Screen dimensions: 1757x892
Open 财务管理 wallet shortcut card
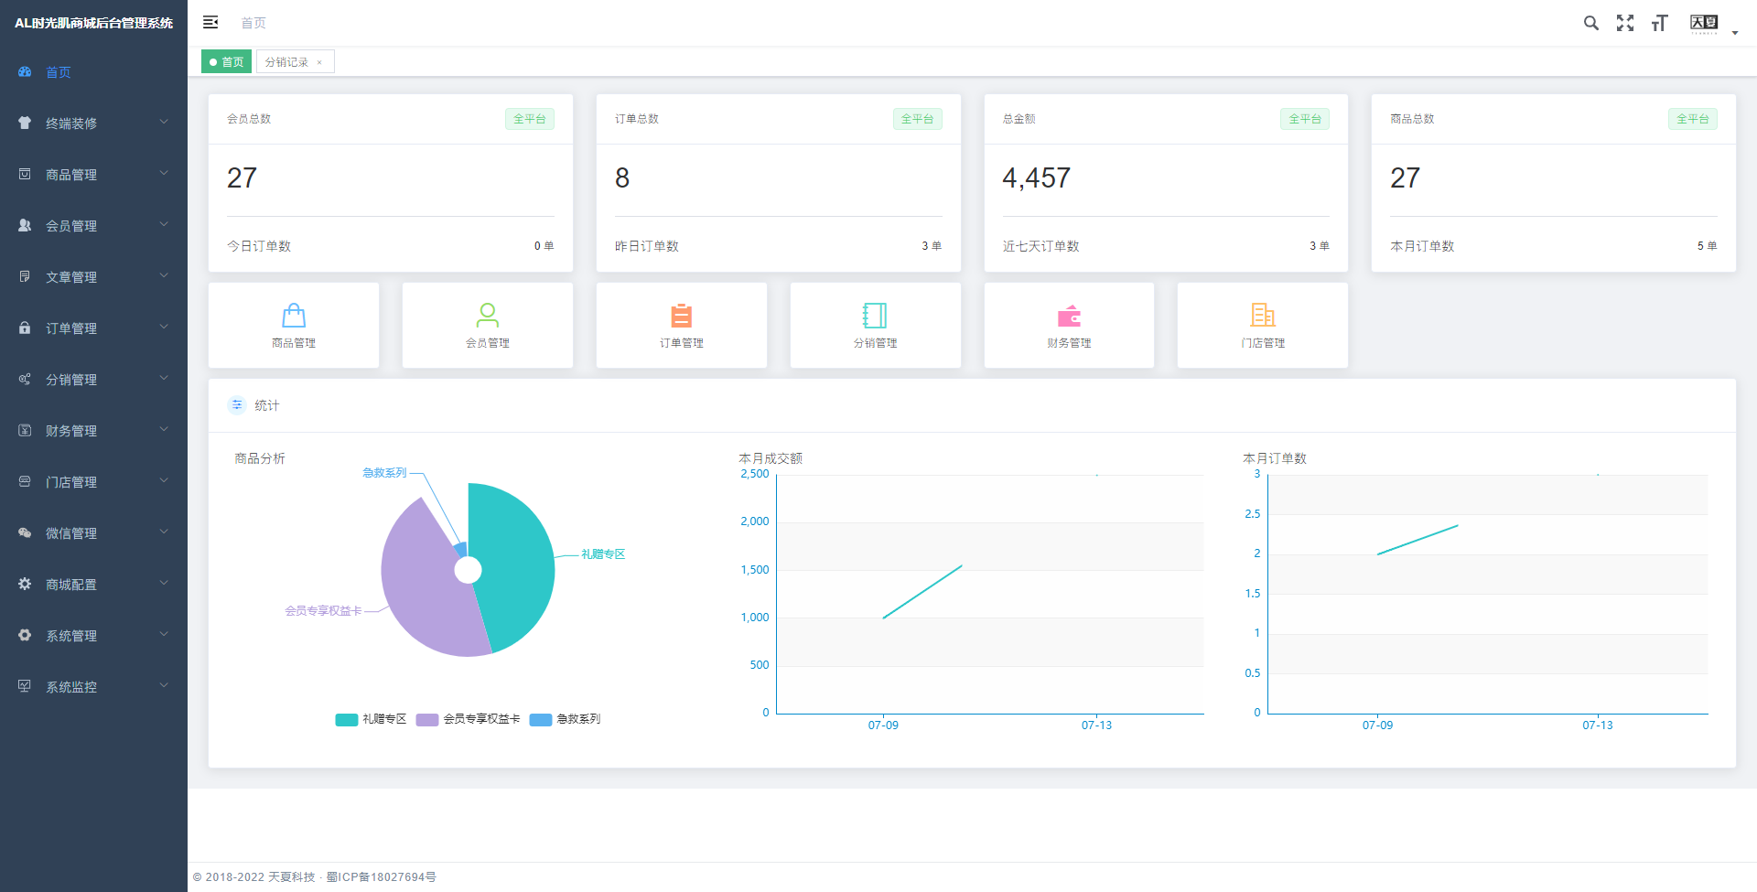pyautogui.click(x=1069, y=326)
